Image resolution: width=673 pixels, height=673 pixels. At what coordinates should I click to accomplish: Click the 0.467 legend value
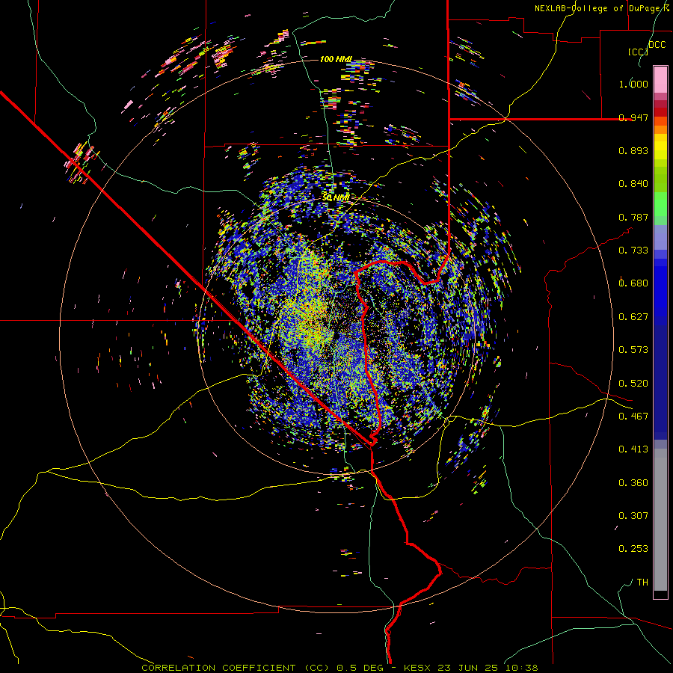tap(633, 417)
